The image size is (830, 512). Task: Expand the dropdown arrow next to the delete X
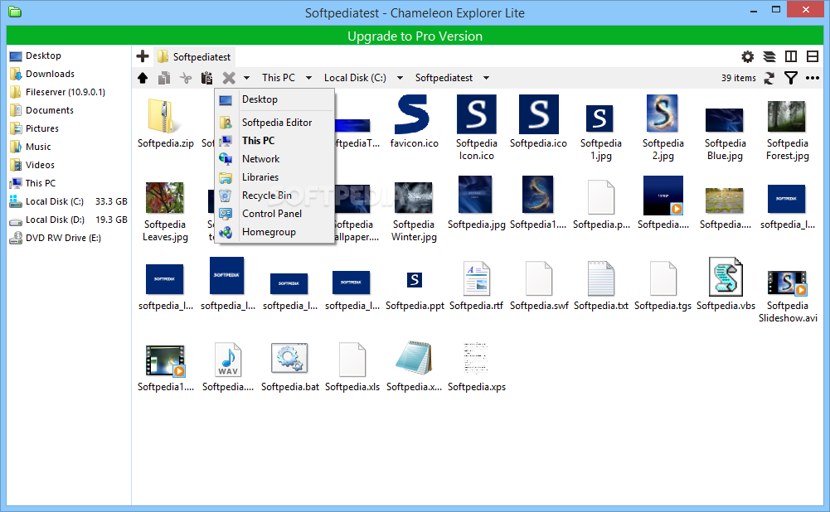[x=246, y=78]
